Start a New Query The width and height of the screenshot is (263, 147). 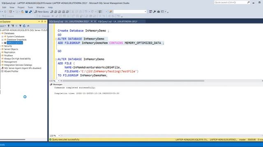click(42, 12)
